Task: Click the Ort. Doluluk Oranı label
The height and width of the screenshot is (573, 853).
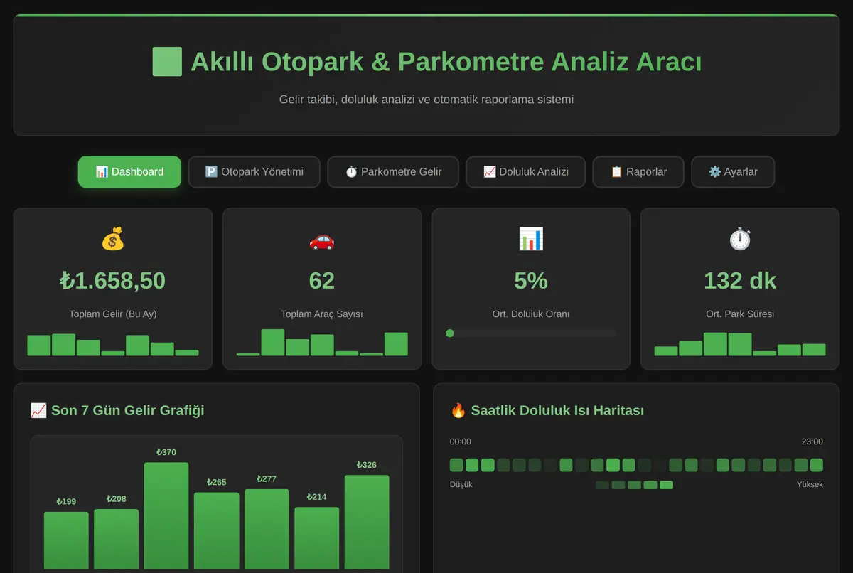Action: click(531, 314)
